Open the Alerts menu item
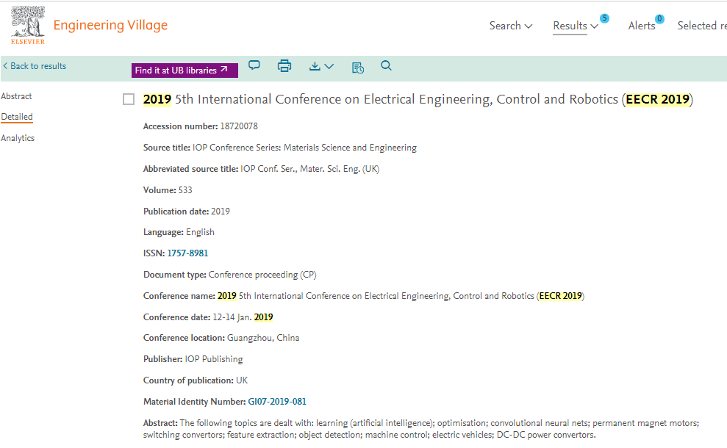 (x=642, y=26)
